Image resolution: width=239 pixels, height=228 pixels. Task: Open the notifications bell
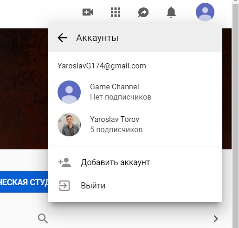pos(171,12)
